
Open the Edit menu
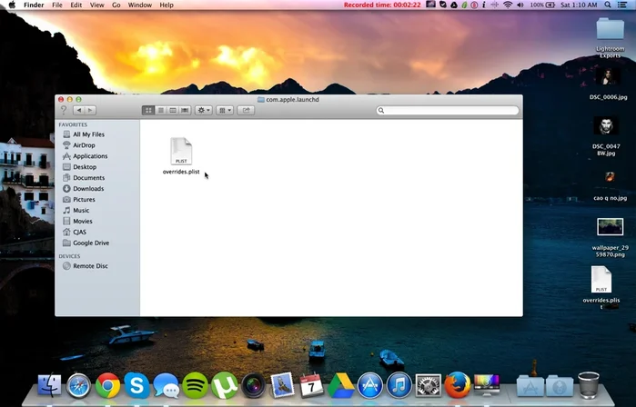[76, 5]
